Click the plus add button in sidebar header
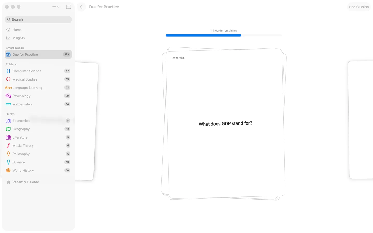The height and width of the screenshot is (233, 373). pyautogui.click(x=54, y=7)
